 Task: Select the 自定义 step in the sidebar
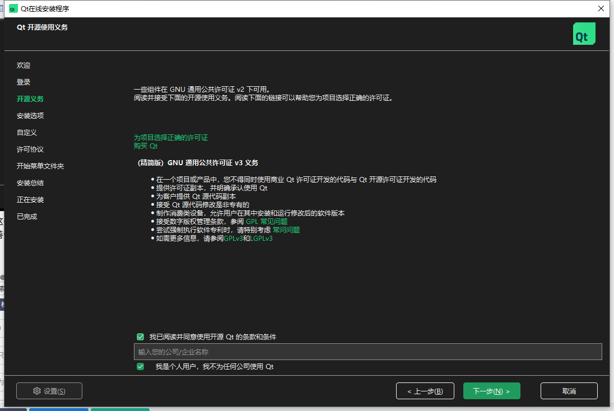27,133
